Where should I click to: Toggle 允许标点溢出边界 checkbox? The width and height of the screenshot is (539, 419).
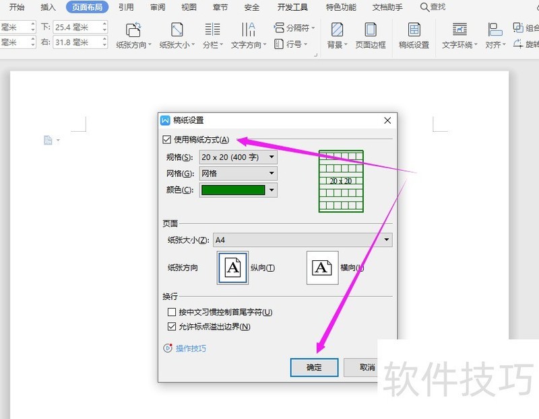172,327
